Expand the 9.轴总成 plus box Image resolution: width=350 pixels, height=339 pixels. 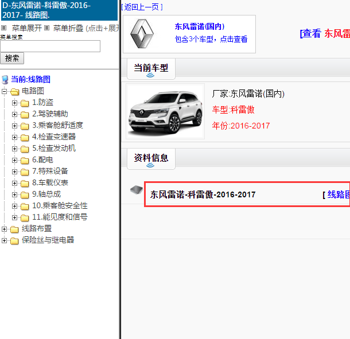coord(14,194)
